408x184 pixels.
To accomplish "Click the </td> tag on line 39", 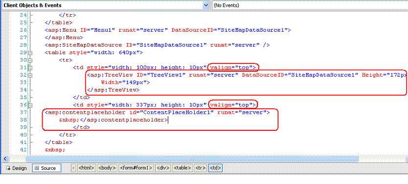I will tap(81, 127).
